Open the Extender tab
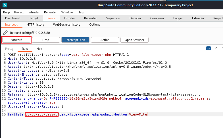This screenshot has height=138, width=223. (x=198, y=18)
